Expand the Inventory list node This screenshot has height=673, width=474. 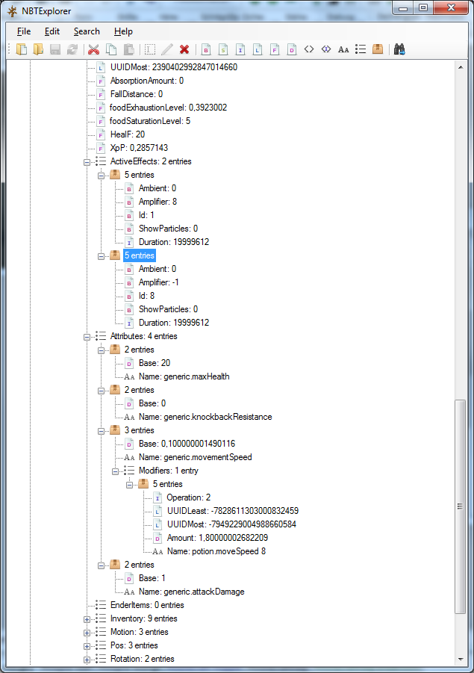tap(87, 619)
